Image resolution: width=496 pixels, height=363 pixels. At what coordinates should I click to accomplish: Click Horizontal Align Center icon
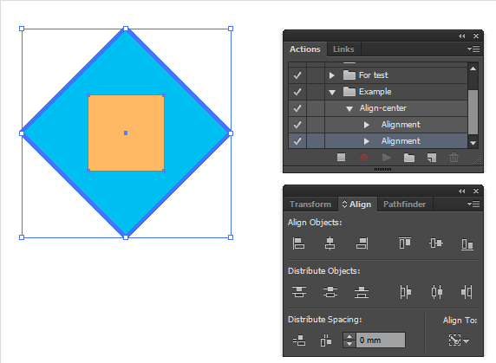(x=330, y=243)
